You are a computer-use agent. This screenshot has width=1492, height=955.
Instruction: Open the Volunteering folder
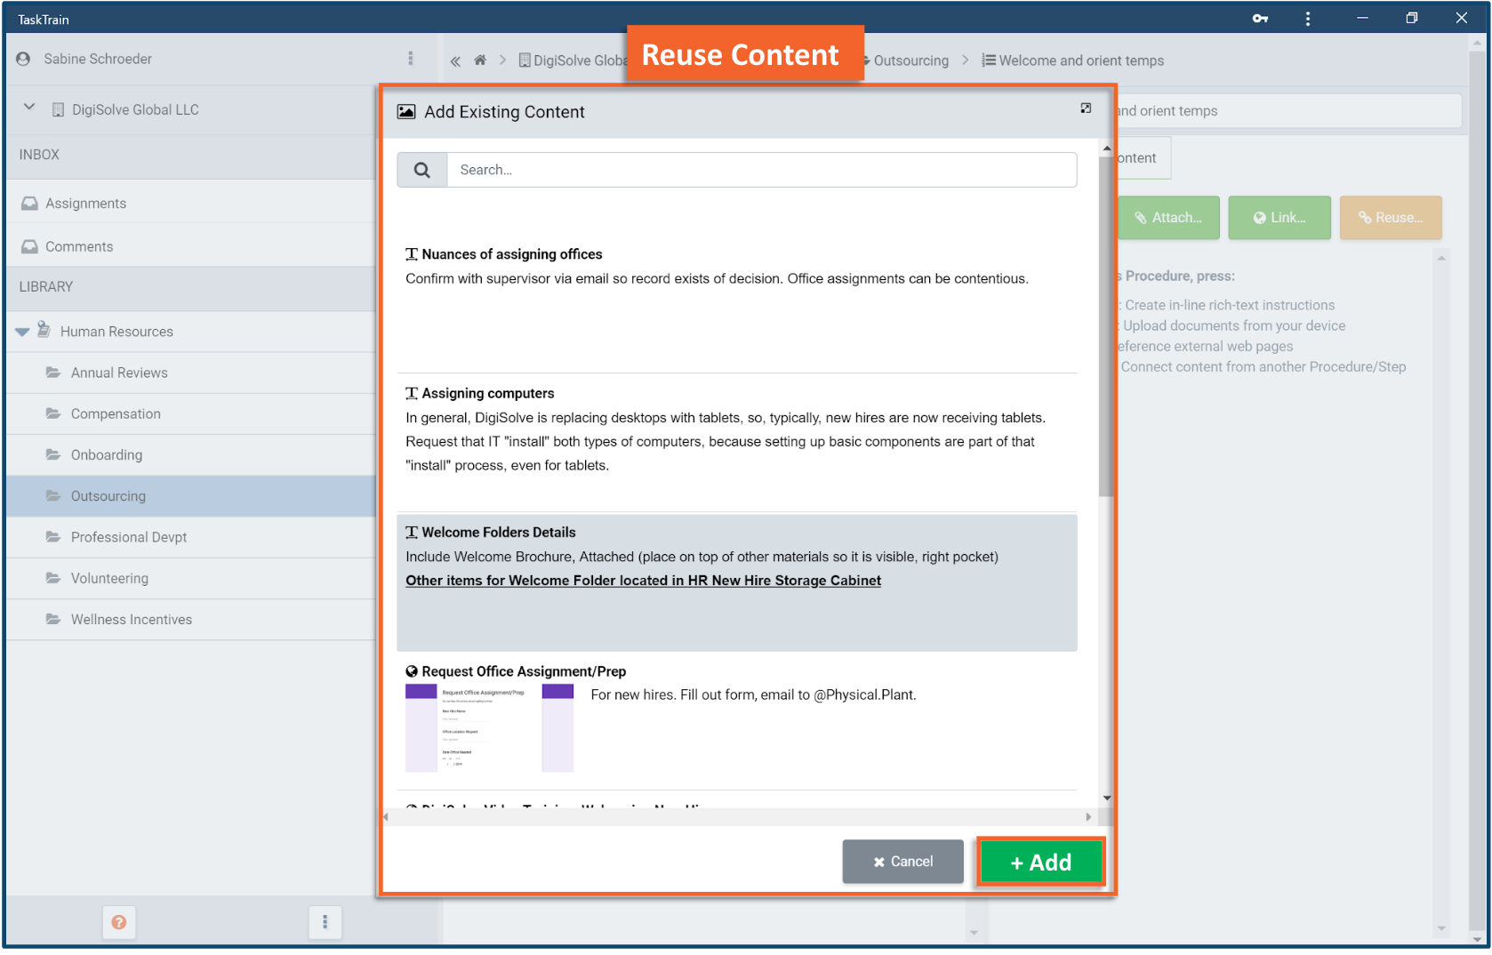point(109,578)
